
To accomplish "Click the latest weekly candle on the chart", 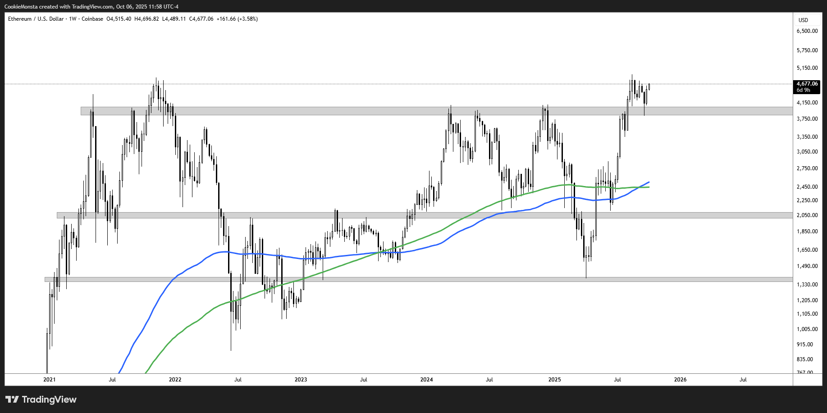I will coord(649,86).
